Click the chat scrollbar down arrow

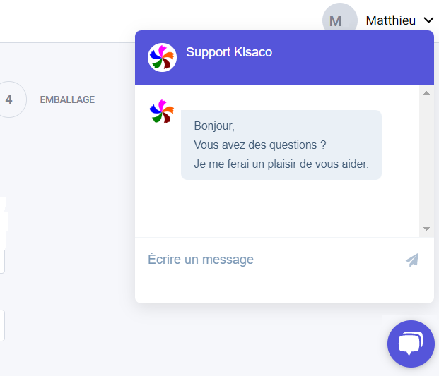point(426,229)
